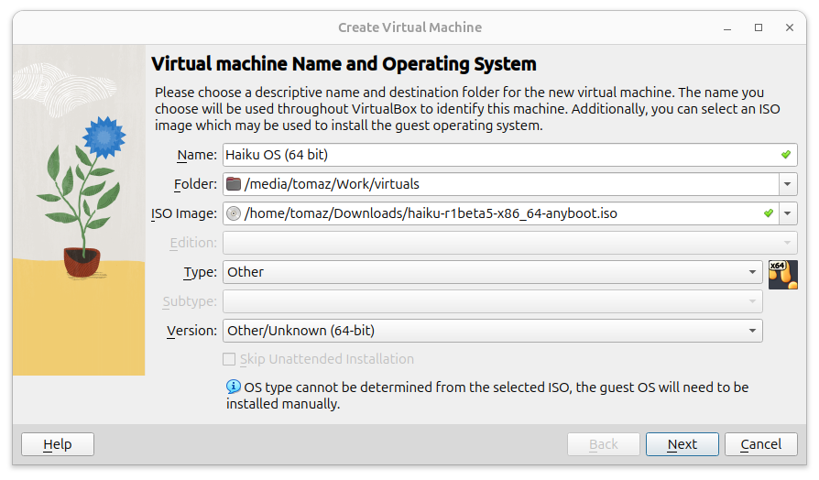This screenshot has height=480, width=819.
Task: Click the disabled Back button
Action: pyautogui.click(x=604, y=444)
